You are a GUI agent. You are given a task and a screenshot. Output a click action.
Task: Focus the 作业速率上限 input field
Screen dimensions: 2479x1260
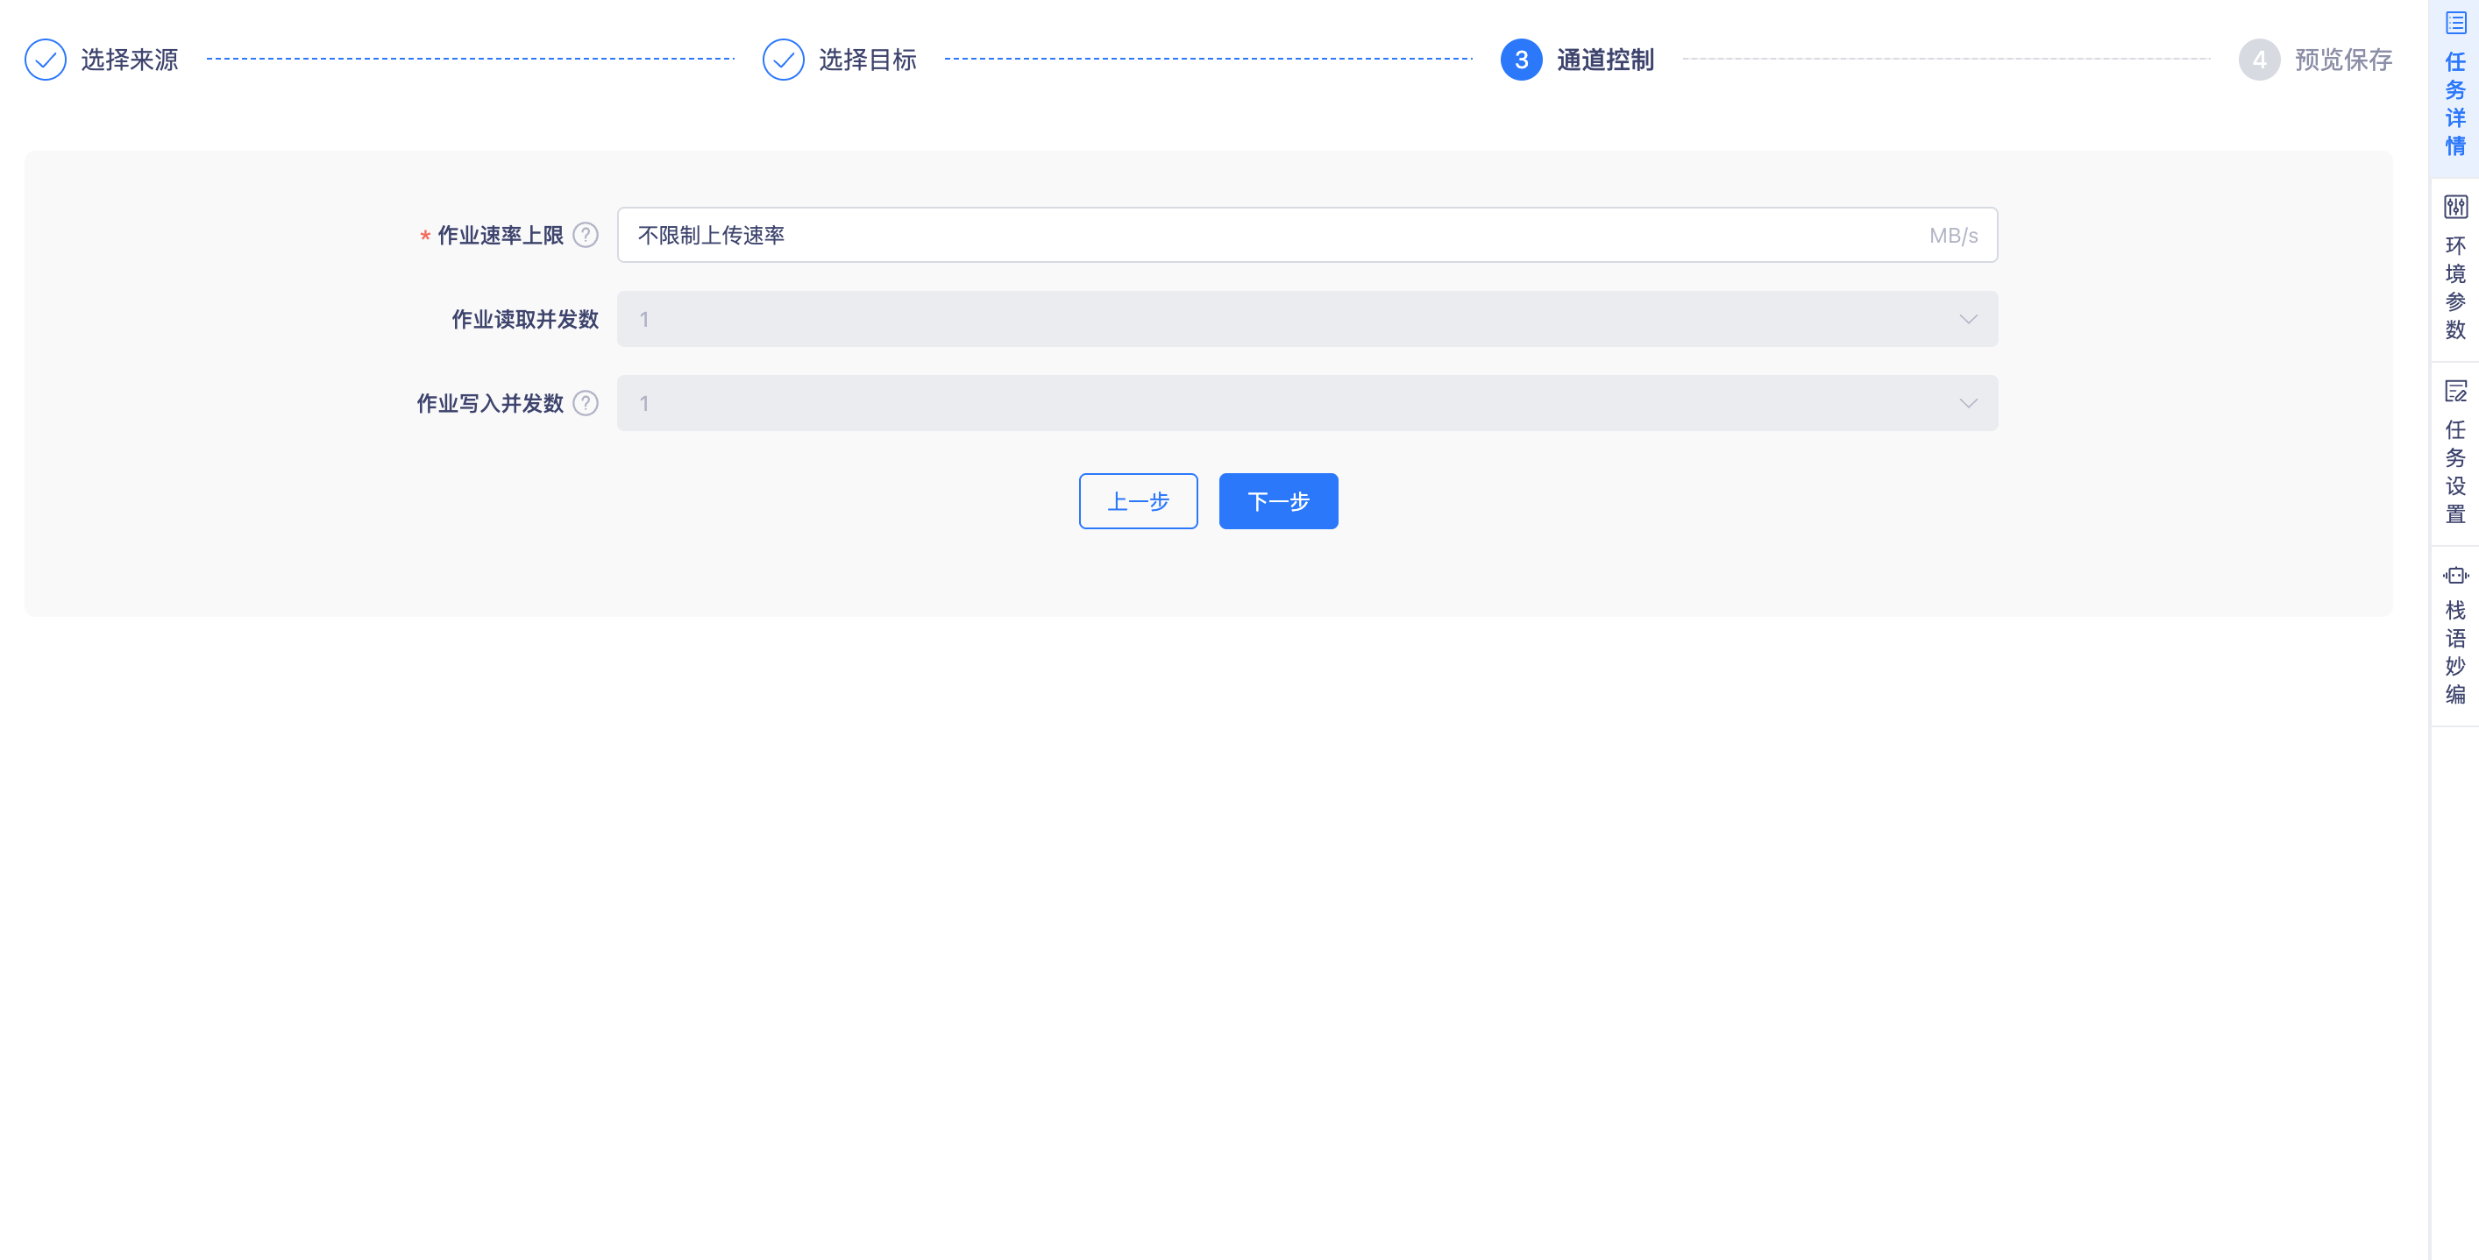point(1307,235)
